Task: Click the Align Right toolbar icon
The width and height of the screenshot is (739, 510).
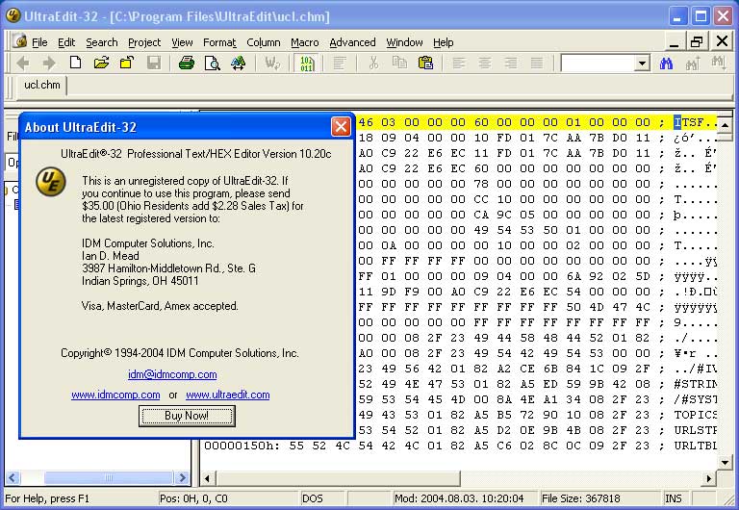Action: pos(510,63)
